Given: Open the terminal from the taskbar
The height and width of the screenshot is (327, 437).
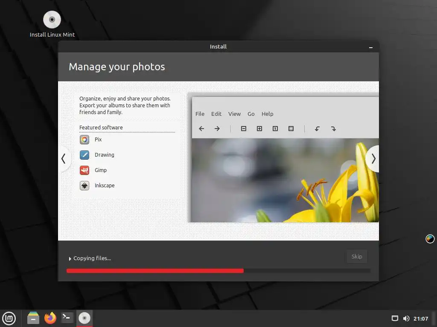Looking at the screenshot, I should coord(67,318).
